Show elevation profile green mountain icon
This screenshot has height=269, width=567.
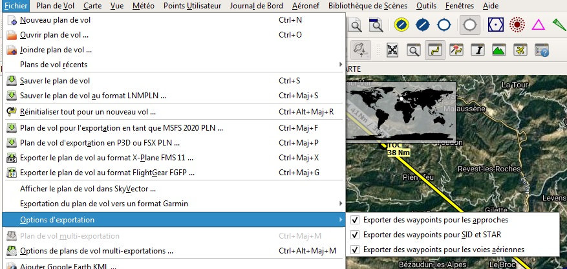(x=499, y=50)
